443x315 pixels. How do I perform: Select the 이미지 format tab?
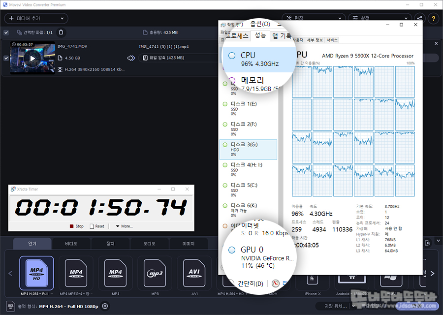point(188,244)
